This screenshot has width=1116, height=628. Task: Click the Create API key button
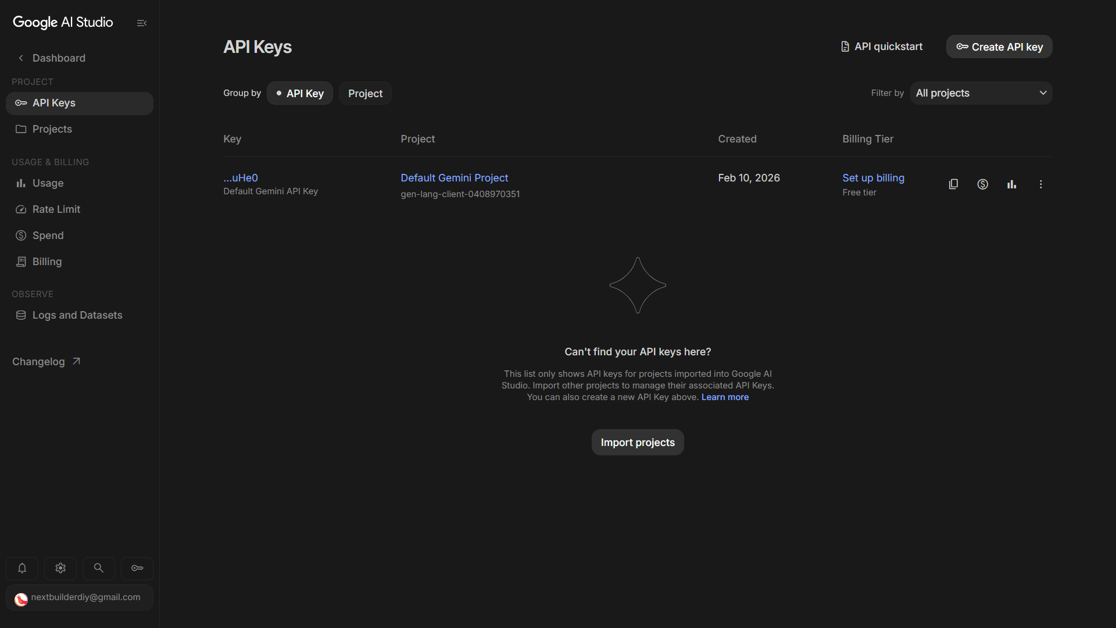coord(999,47)
